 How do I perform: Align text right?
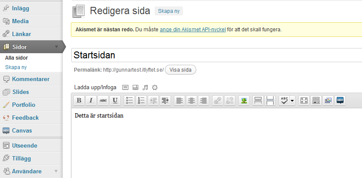pyautogui.click(x=204, y=100)
